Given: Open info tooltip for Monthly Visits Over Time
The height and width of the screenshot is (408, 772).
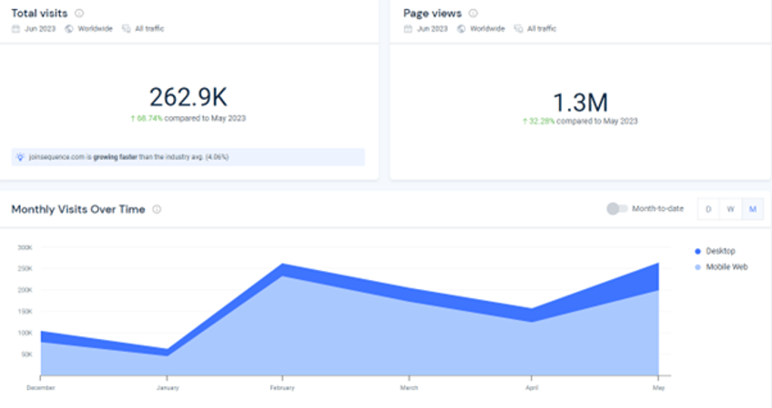Looking at the screenshot, I should pyautogui.click(x=157, y=210).
